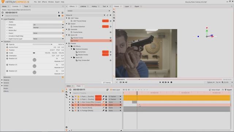
Task: Open the Depth Source Layer dropdown
Action: tap(48, 39)
